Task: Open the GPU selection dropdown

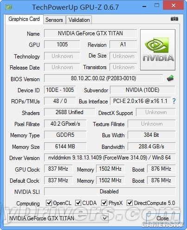Action: 58,218
